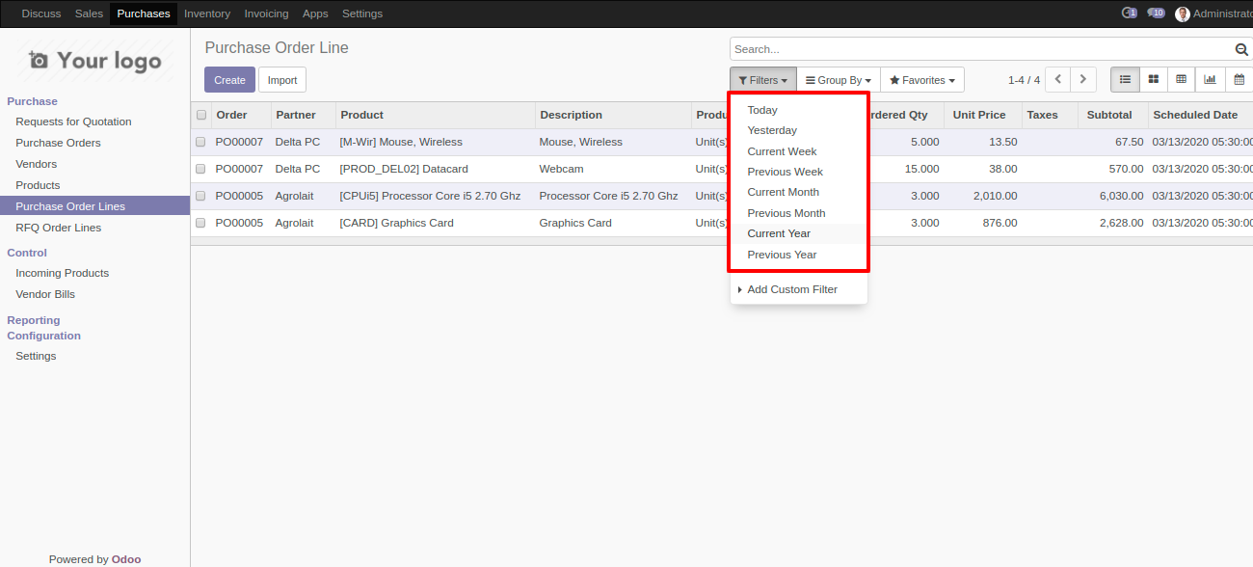The image size is (1253, 567).
Task: Open the Inventory app menu
Action: [x=207, y=13]
